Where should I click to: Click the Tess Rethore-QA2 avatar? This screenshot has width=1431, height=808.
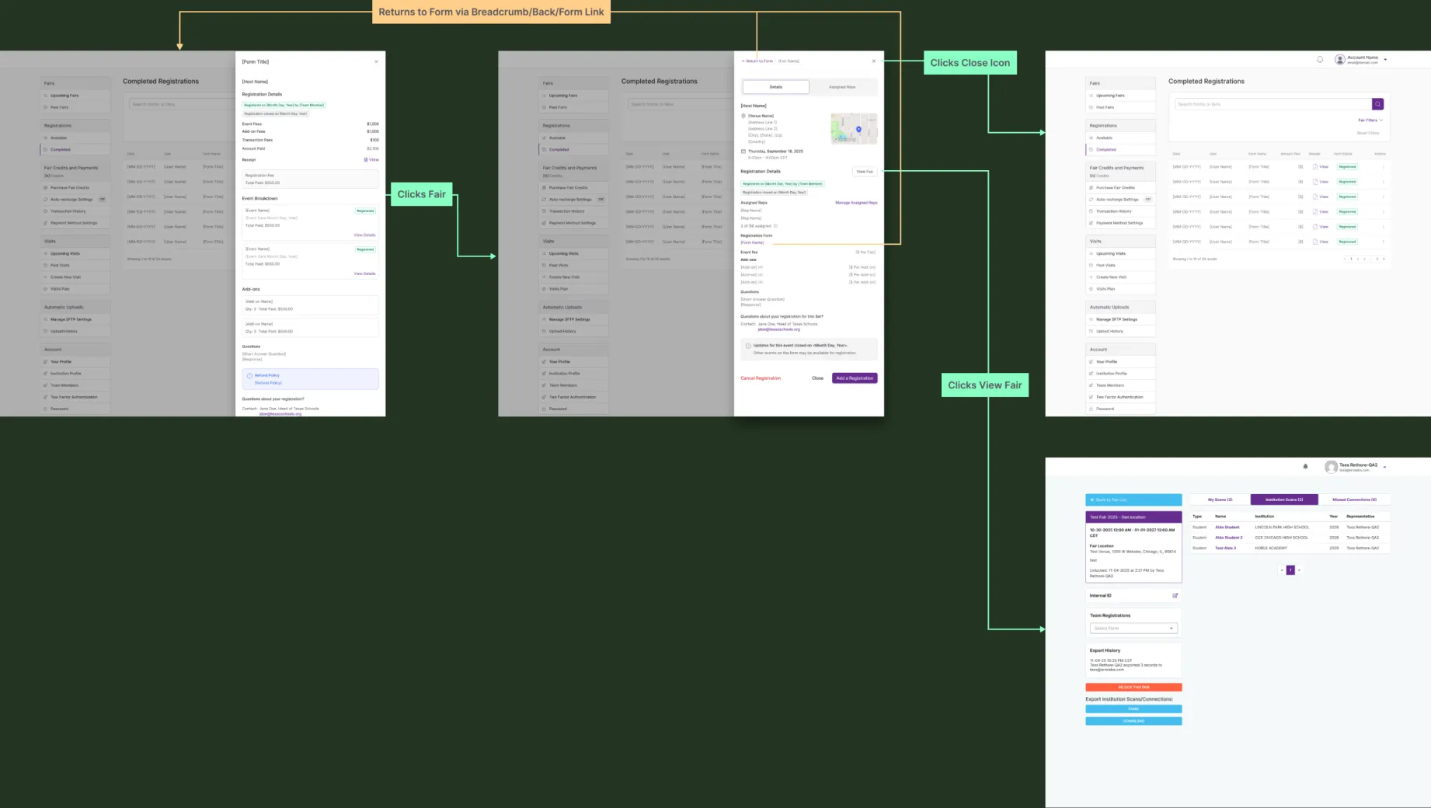click(x=1331, y=467)
